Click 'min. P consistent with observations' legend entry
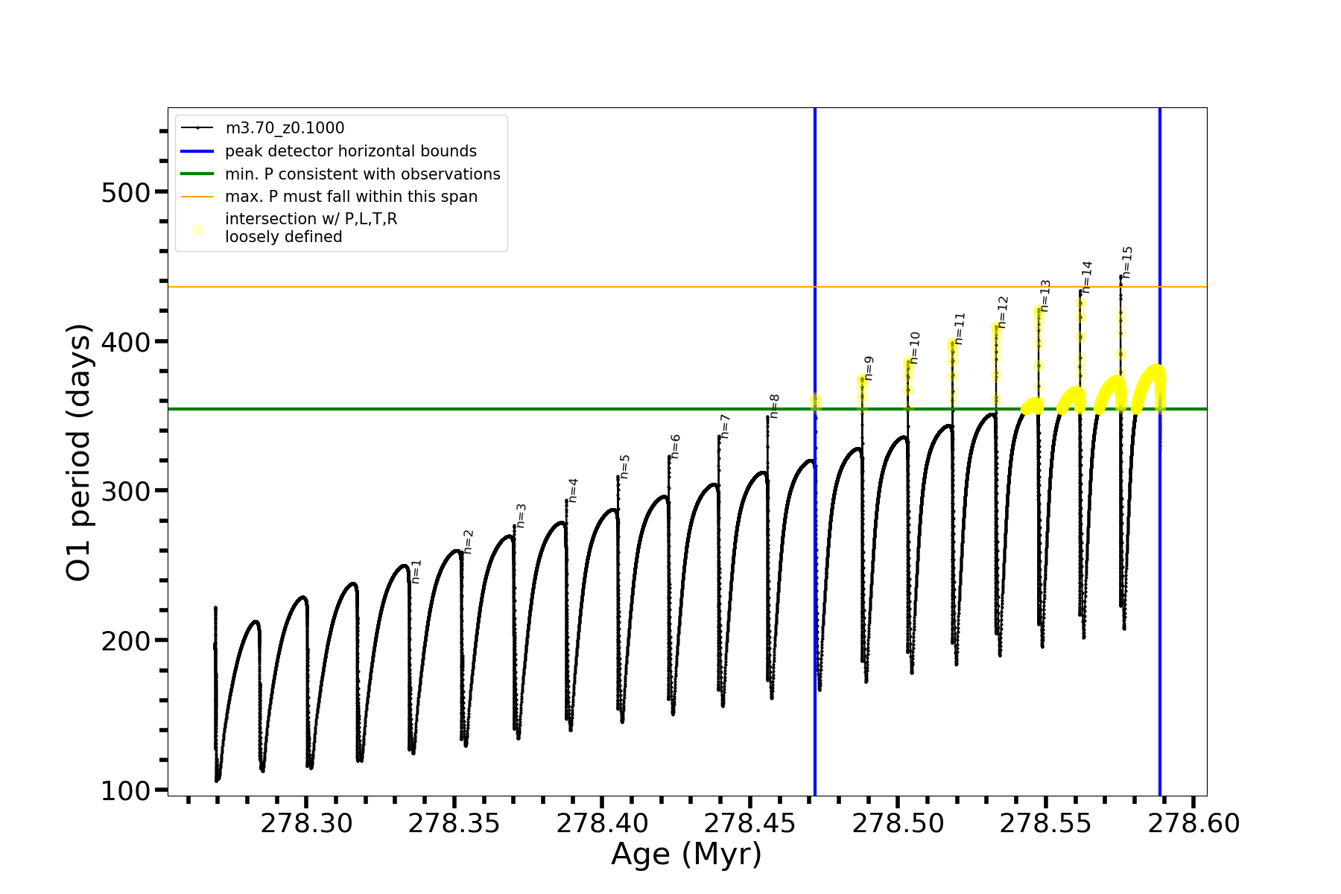1341x894 pixels. tap(363, 174)
